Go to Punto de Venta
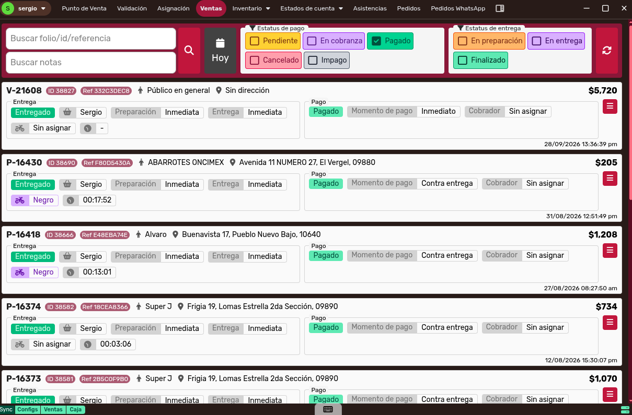The height and width of the screenshot is (415, 632). pos(84,8)
